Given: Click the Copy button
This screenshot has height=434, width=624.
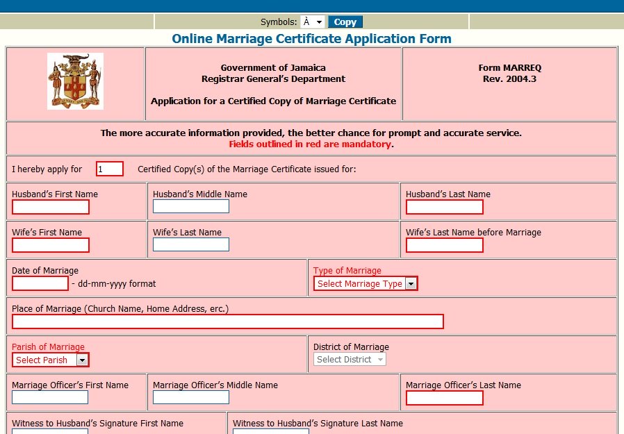Looking at the screenshot, I should coord(345,22).
